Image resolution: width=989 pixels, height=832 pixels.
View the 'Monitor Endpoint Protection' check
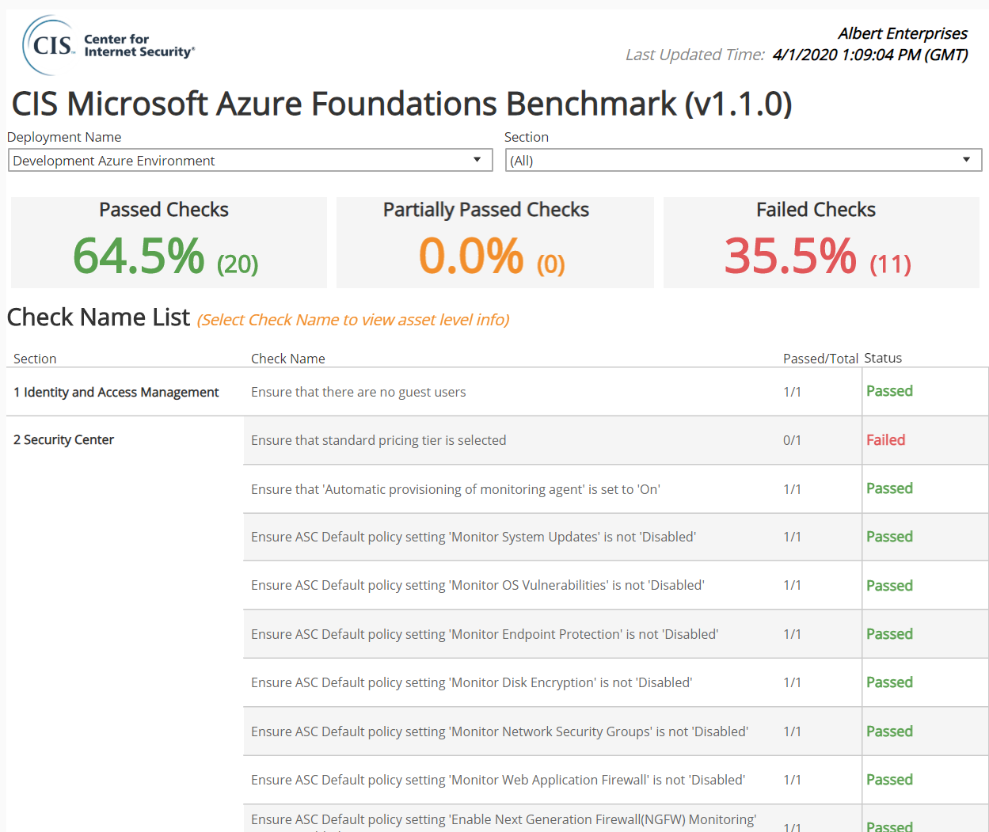click(x=485, y=634)
